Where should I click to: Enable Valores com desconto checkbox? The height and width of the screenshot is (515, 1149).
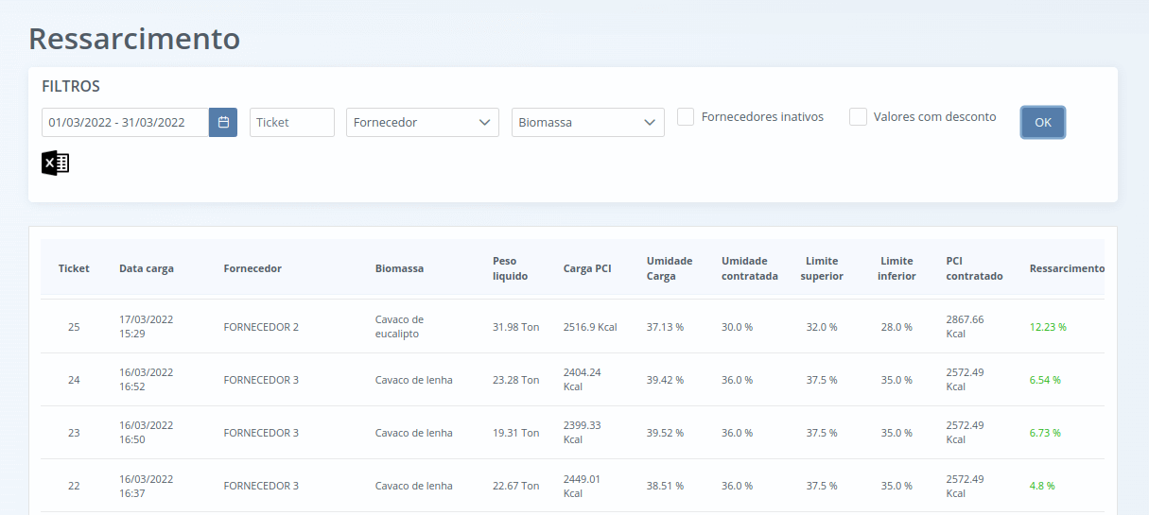[858, 117]
